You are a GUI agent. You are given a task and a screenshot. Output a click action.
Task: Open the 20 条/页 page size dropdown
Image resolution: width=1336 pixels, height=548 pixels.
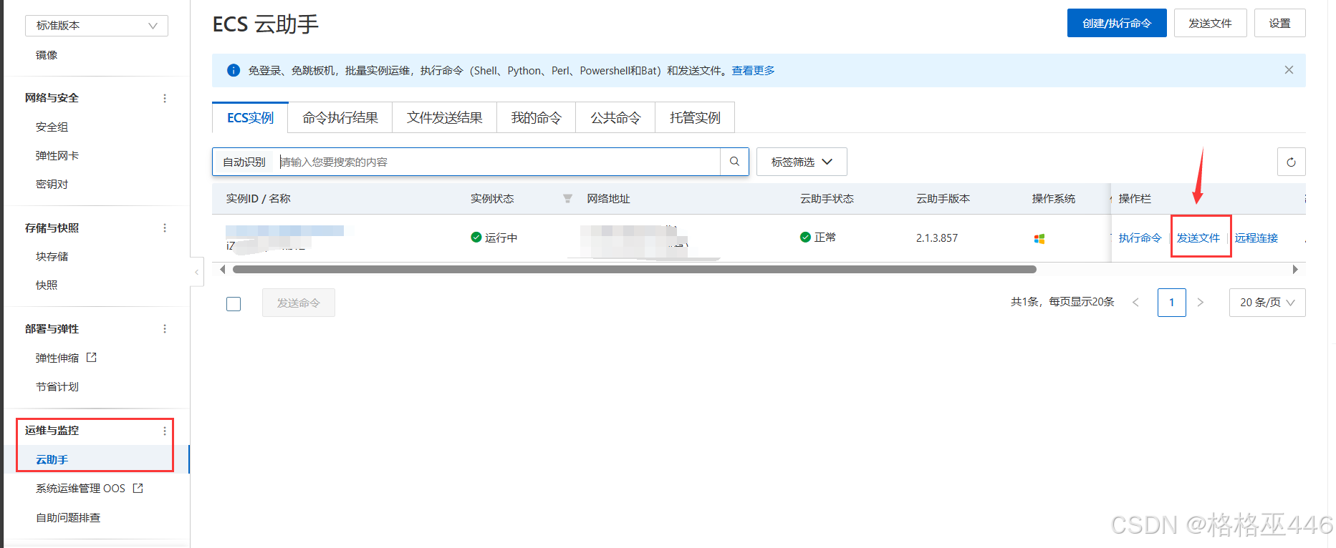point(1267,303)
